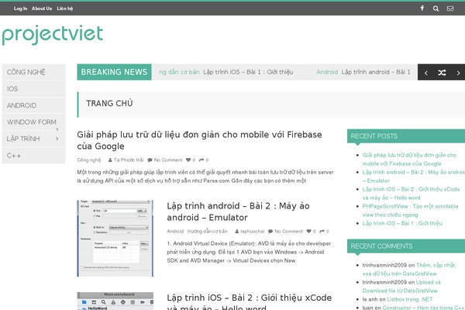Click Android tag in breaking news ticker
465x310 pixels.
[327, 72]
